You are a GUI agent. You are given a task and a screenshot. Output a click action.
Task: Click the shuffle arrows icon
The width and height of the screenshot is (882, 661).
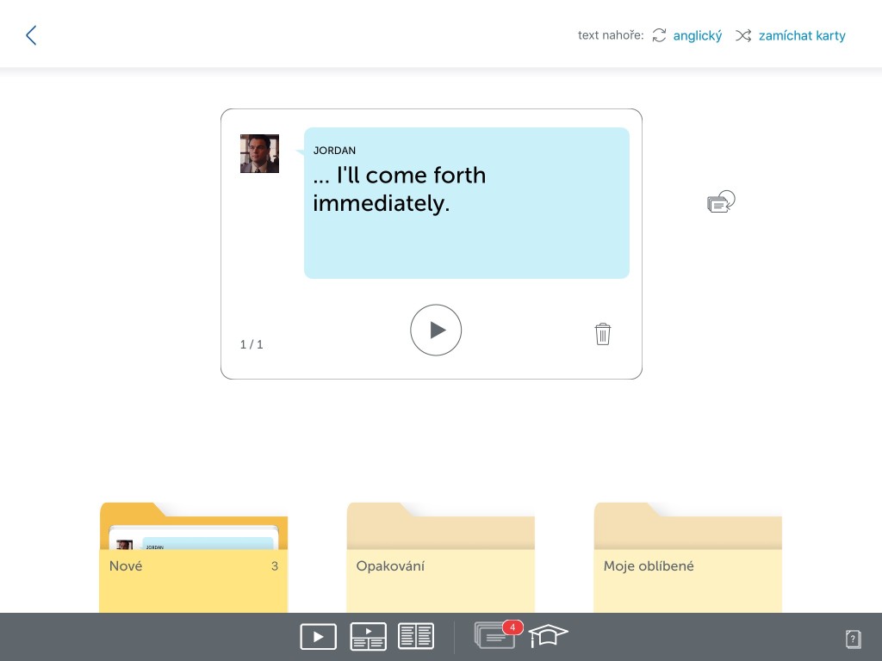(743, 35)
